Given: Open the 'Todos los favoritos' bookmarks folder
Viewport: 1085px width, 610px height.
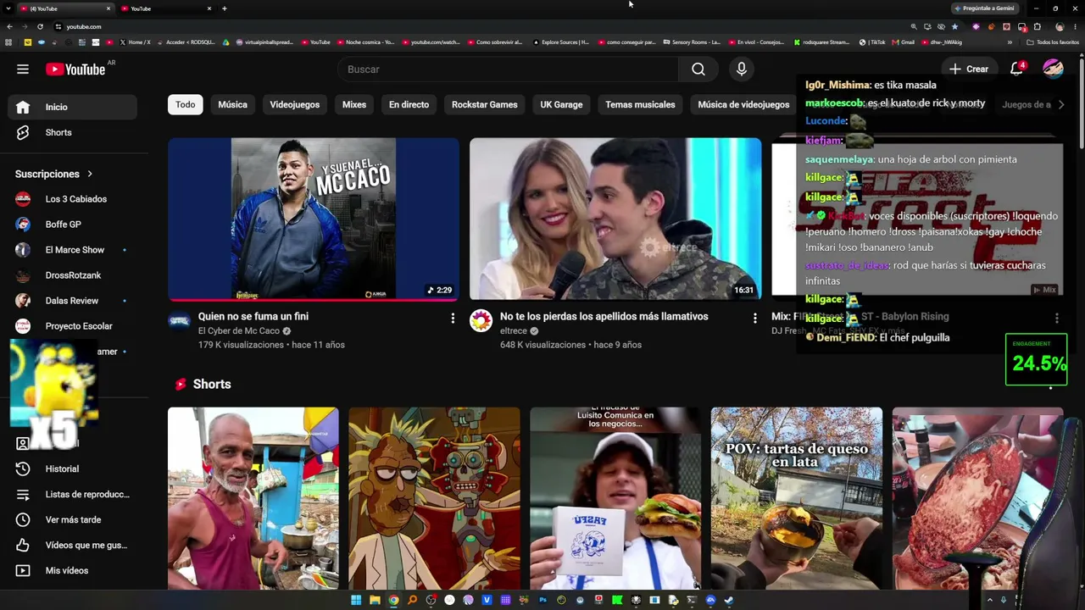Looking at the screenshot, I should point(1053,42).
